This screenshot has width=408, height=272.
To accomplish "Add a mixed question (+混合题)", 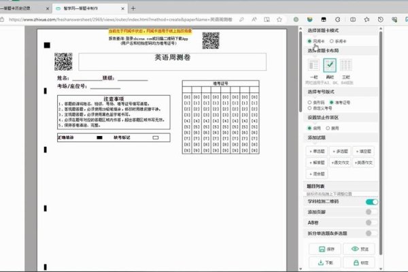I will coord(317,174).
